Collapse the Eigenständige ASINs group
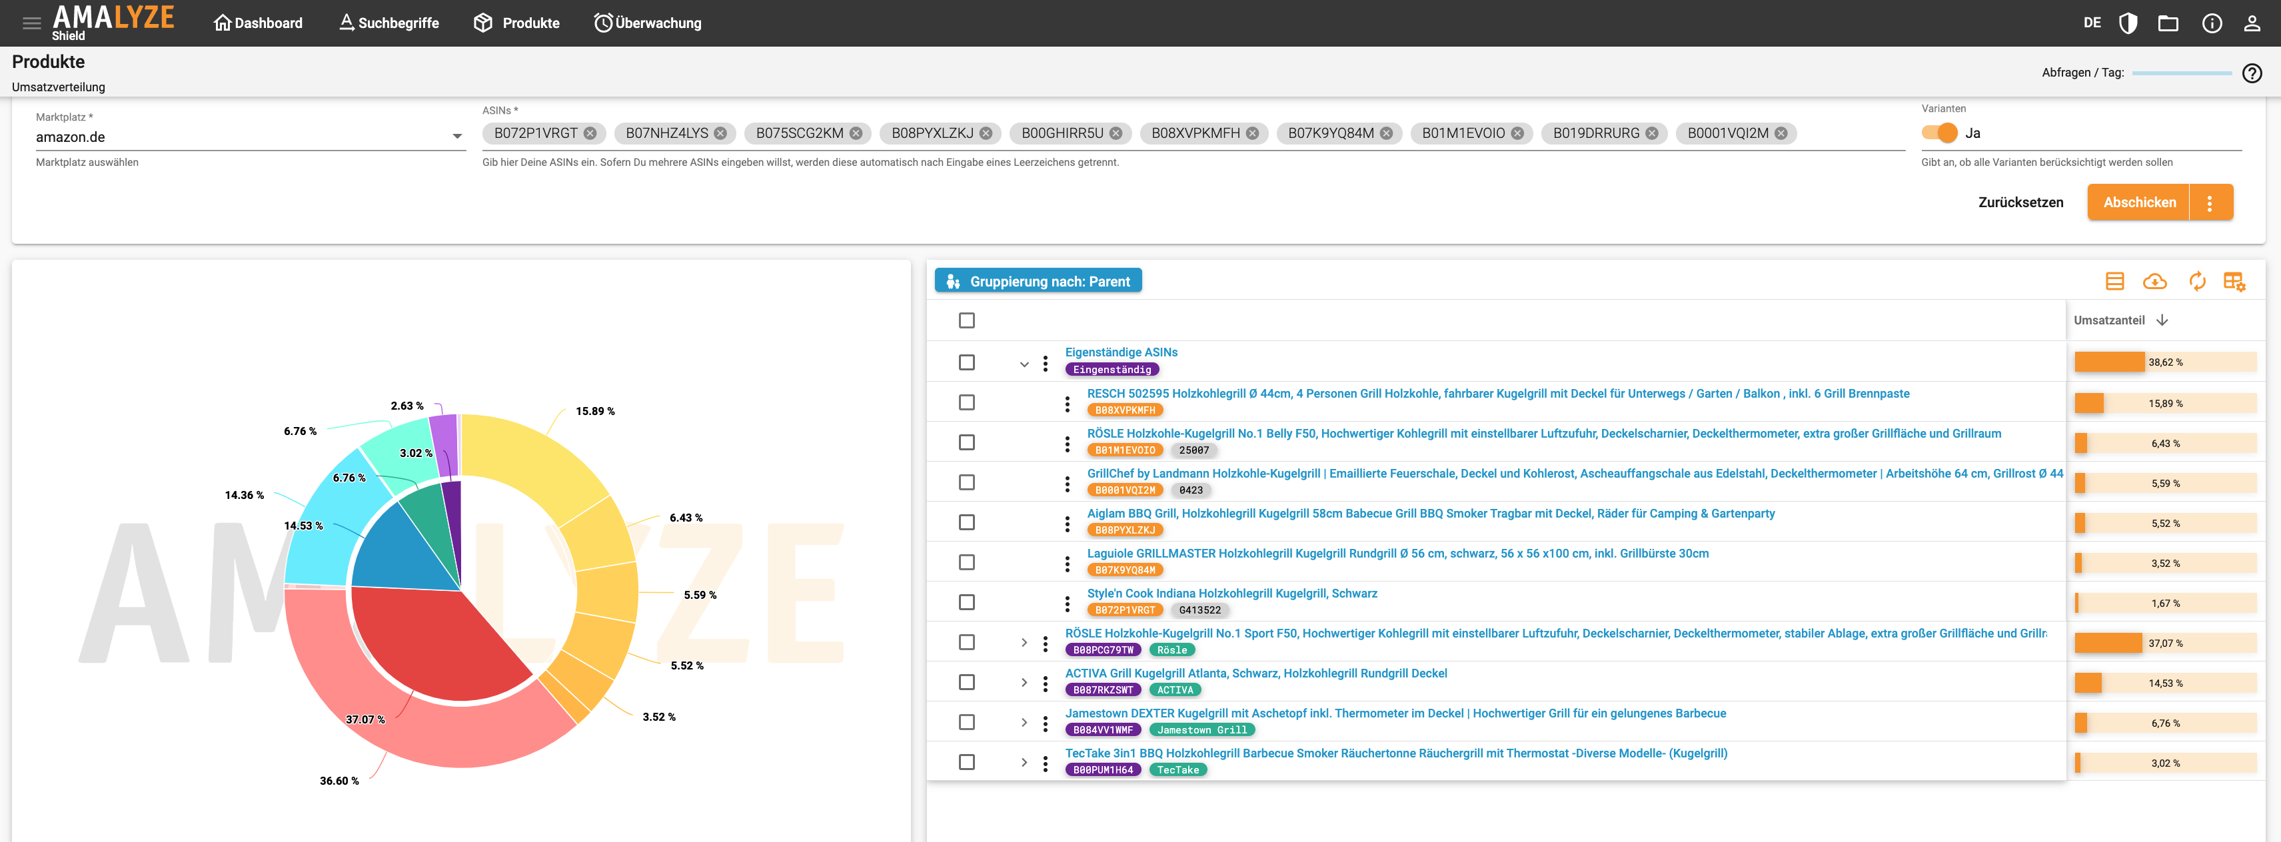 coord(1024,364)
